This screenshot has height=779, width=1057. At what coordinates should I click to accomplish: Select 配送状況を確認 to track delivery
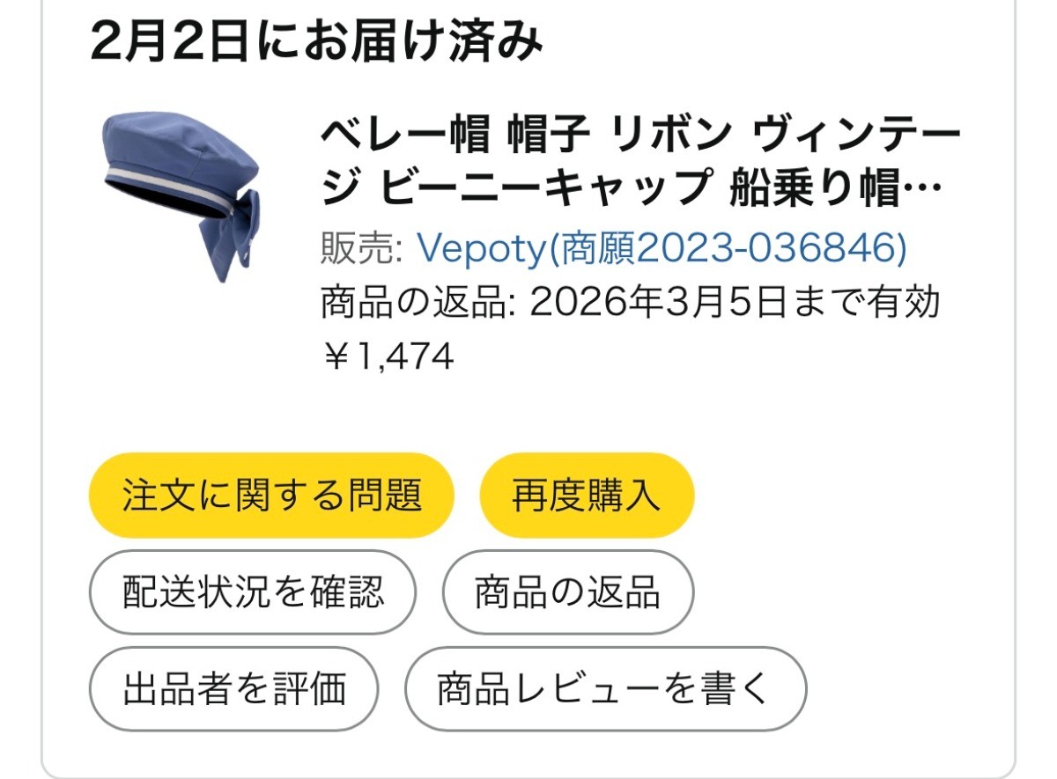253,592
